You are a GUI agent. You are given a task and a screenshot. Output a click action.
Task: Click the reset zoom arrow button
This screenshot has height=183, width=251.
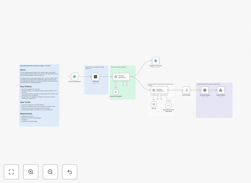(x=70, y=172)
